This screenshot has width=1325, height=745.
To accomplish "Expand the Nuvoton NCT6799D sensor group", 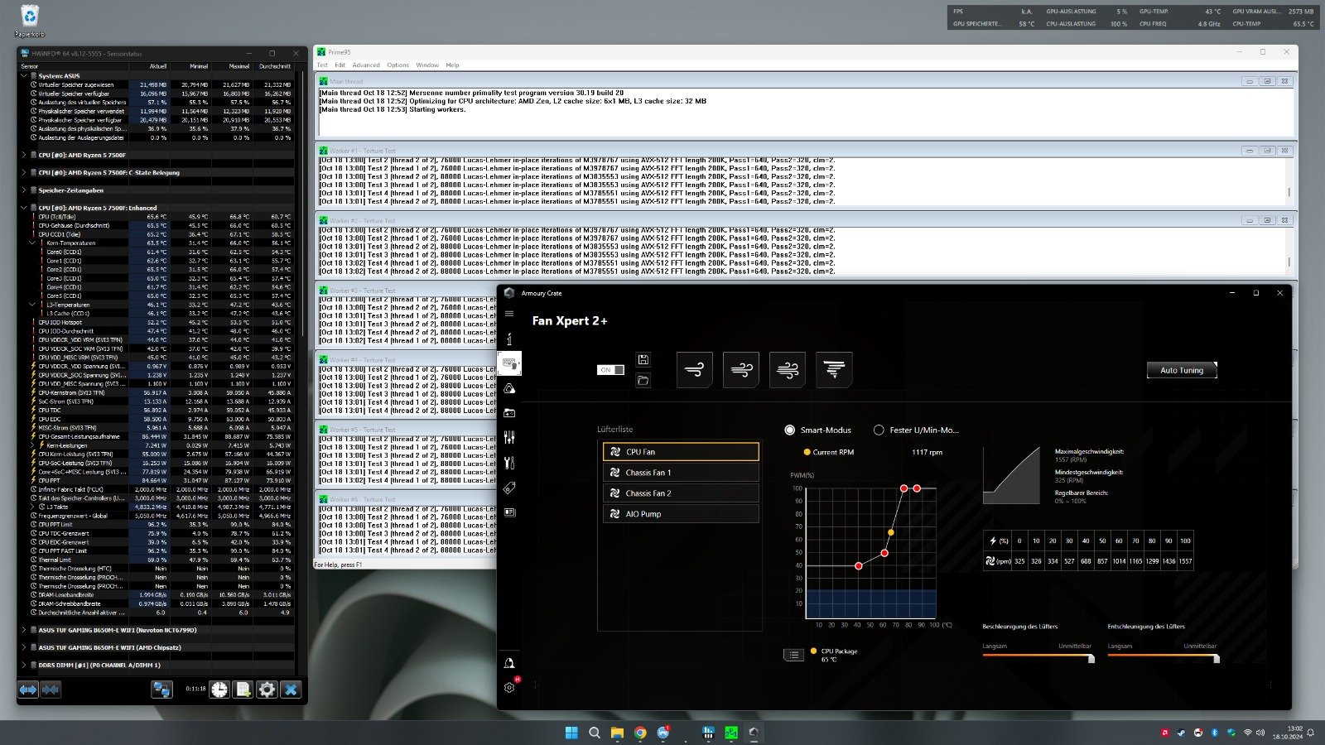I will tap(23, 630).
